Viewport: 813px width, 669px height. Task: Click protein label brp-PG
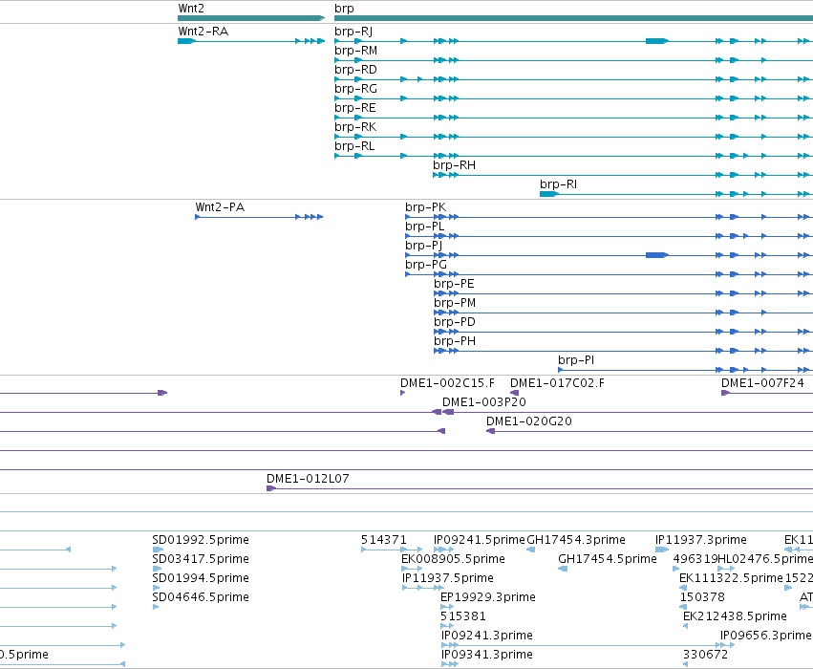click(x=426, y=265)
